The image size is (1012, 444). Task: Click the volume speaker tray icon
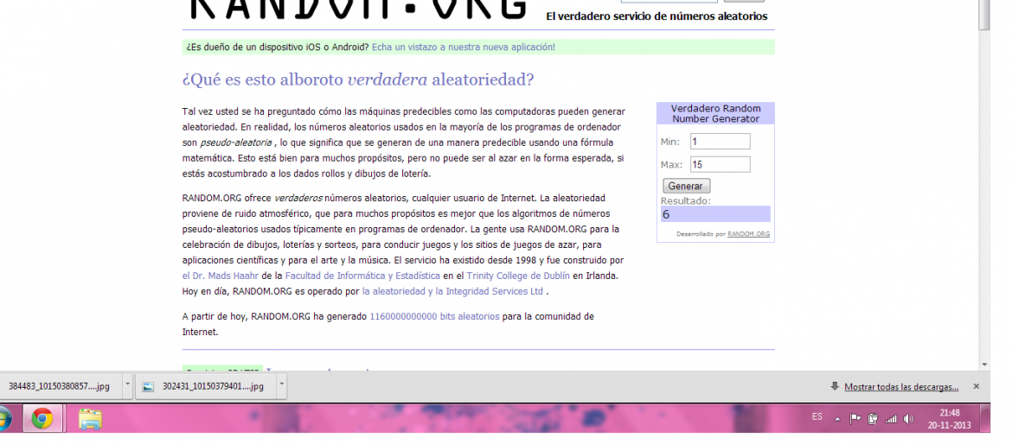(908, 419)
